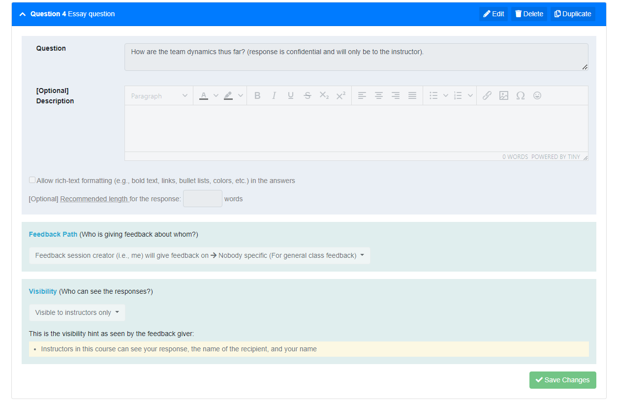Insert a numbered list

tap(458, 96)
